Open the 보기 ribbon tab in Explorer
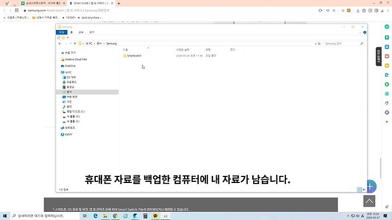 point(92,32)
